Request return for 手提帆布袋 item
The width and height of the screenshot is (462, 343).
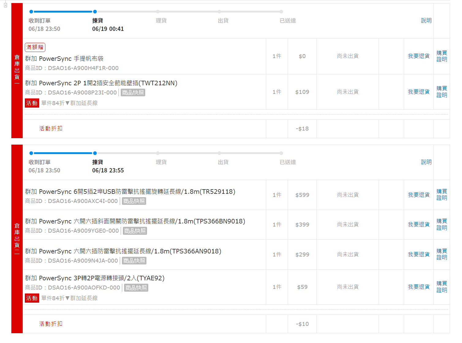418,56
